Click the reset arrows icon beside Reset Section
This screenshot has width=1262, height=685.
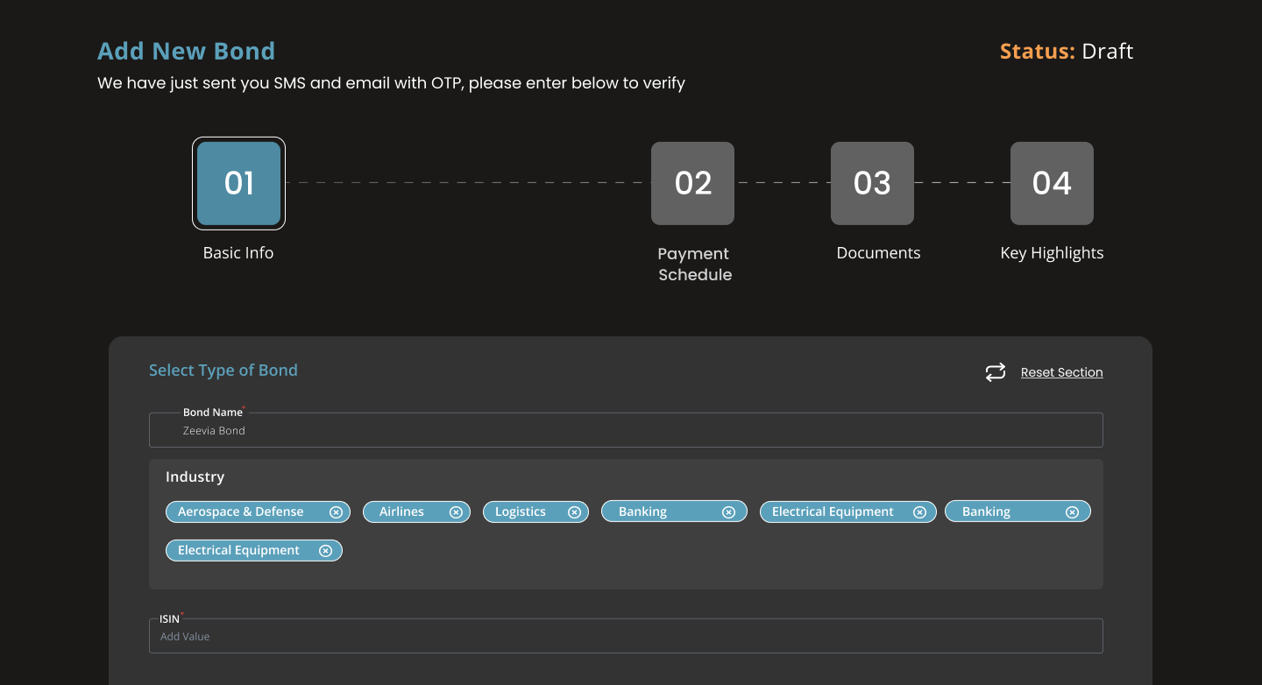point(996,372)
